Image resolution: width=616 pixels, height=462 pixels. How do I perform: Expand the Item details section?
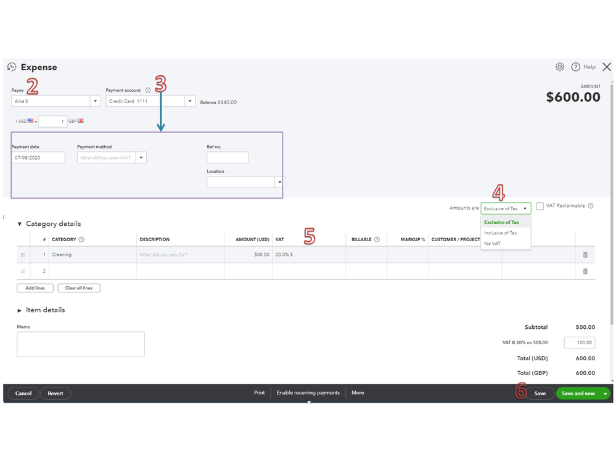coord(19,310)
